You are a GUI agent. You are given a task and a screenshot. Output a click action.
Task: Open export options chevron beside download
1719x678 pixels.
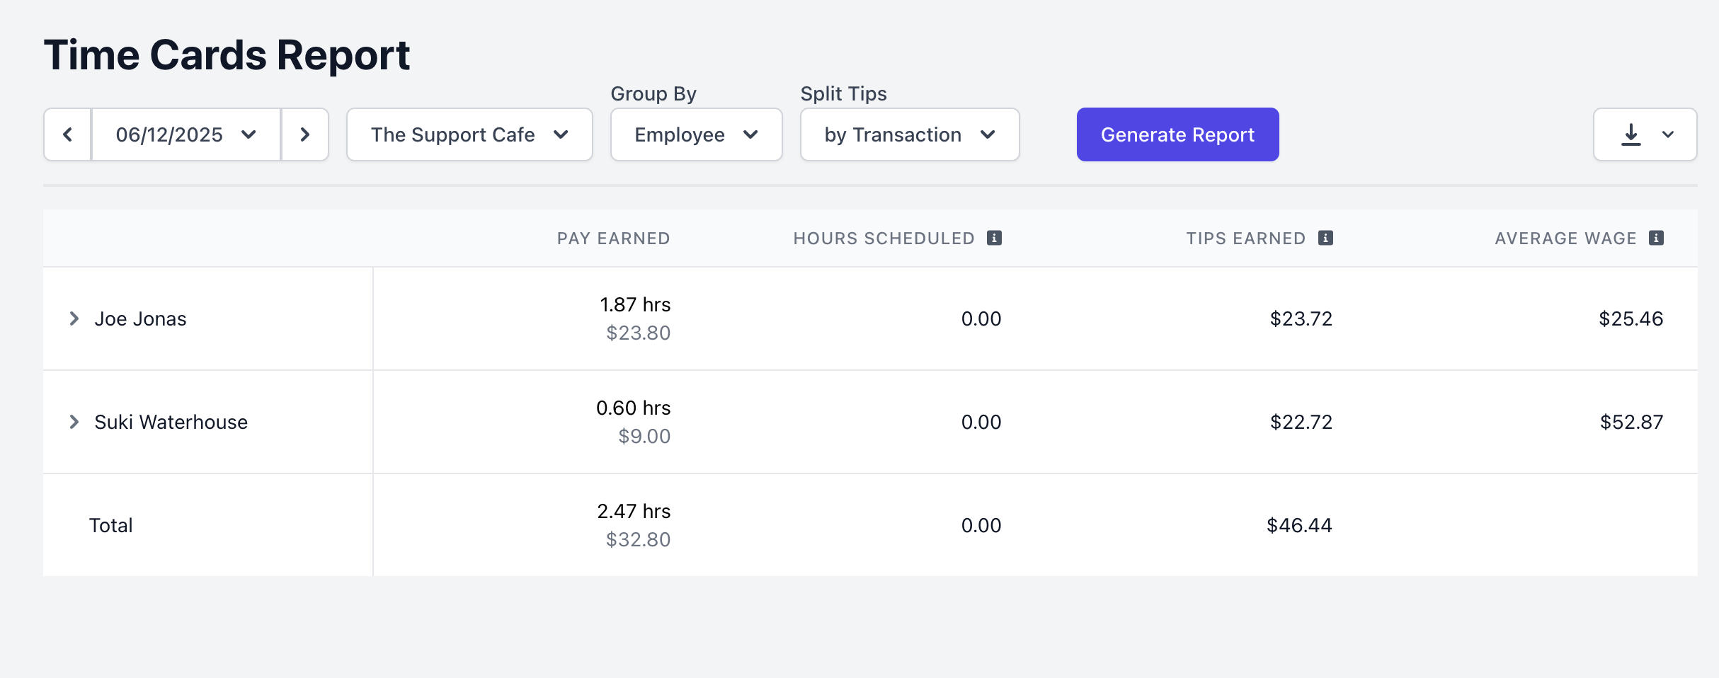1668,134
